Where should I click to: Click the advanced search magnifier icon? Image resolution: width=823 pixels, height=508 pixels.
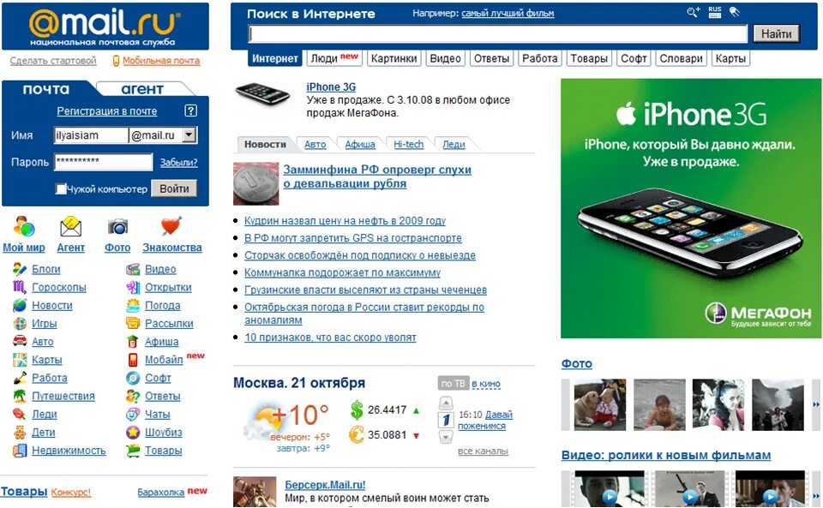[x=694, y=12]
